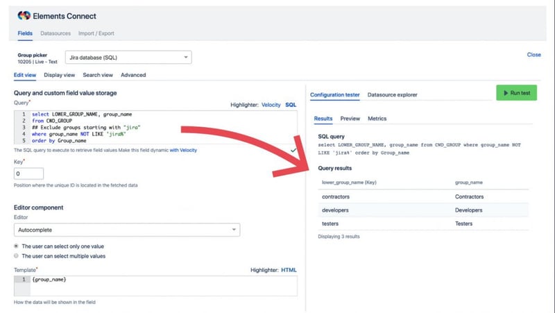Open the Editor Autocomplete dropdown
The width and height of the screenshot is (555, 313).
127,230
